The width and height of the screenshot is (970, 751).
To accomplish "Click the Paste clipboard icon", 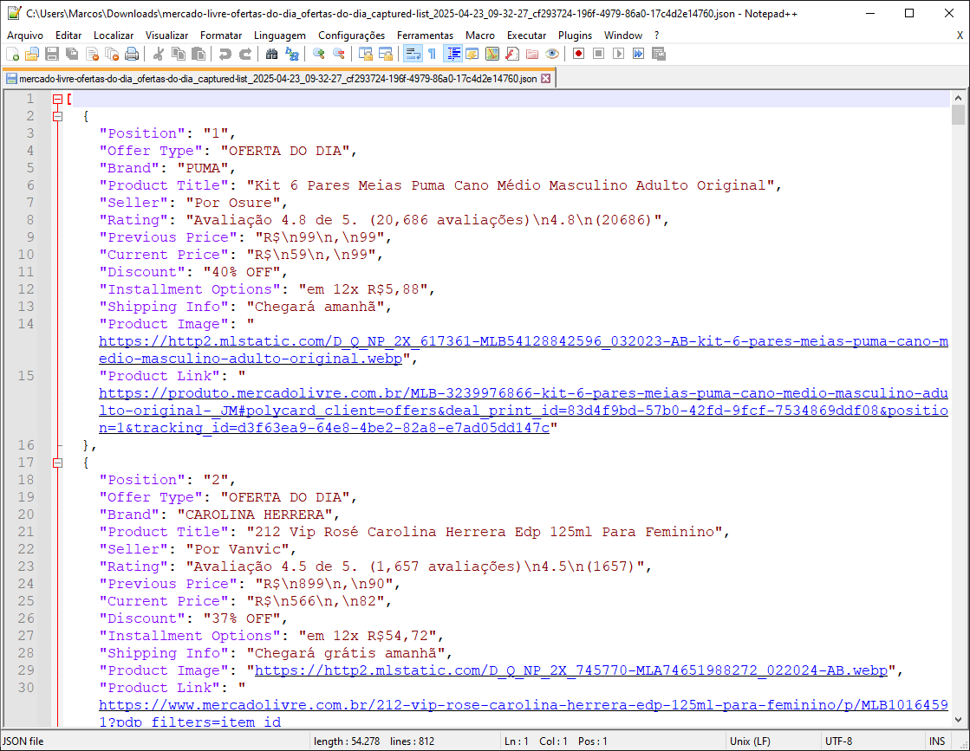I will click(199, 55).
